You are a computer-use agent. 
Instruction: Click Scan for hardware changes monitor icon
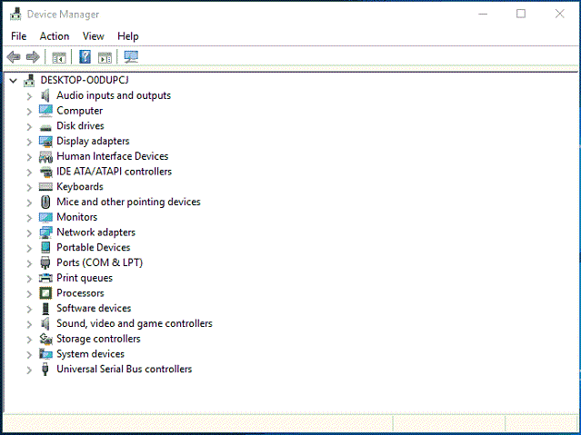pos(131,57)
